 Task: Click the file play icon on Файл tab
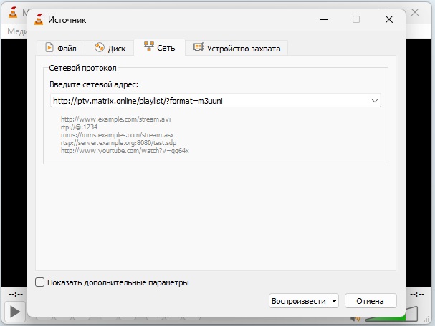49,48
